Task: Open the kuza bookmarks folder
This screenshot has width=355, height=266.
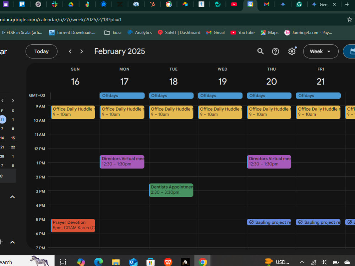Action: (113, 33)
